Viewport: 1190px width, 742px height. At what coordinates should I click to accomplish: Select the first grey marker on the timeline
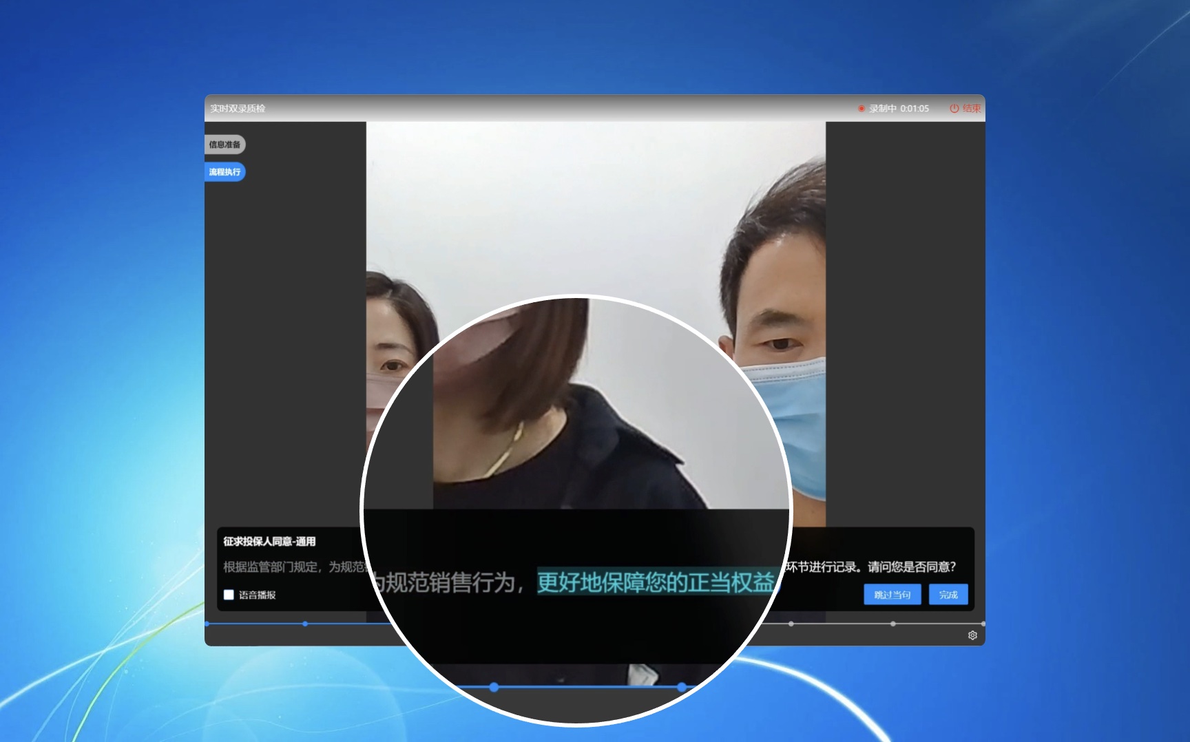tap(791, 624)
